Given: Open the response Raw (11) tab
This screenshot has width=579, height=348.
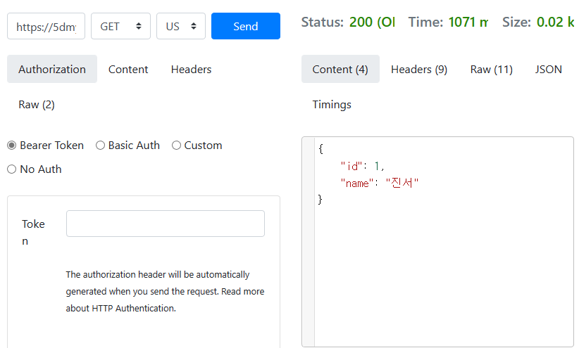Looking at the screenshot, I should click(x=491, y=69).
